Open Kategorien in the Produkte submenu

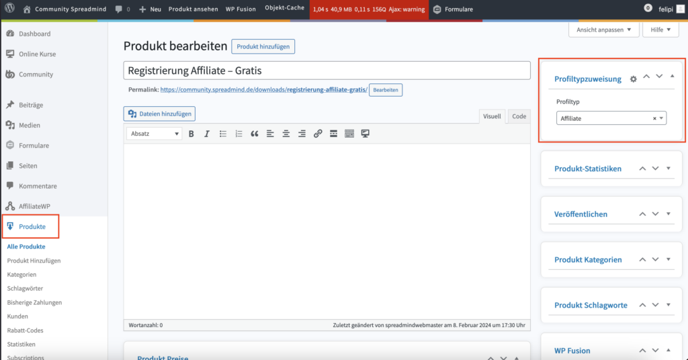coord(21,275)
